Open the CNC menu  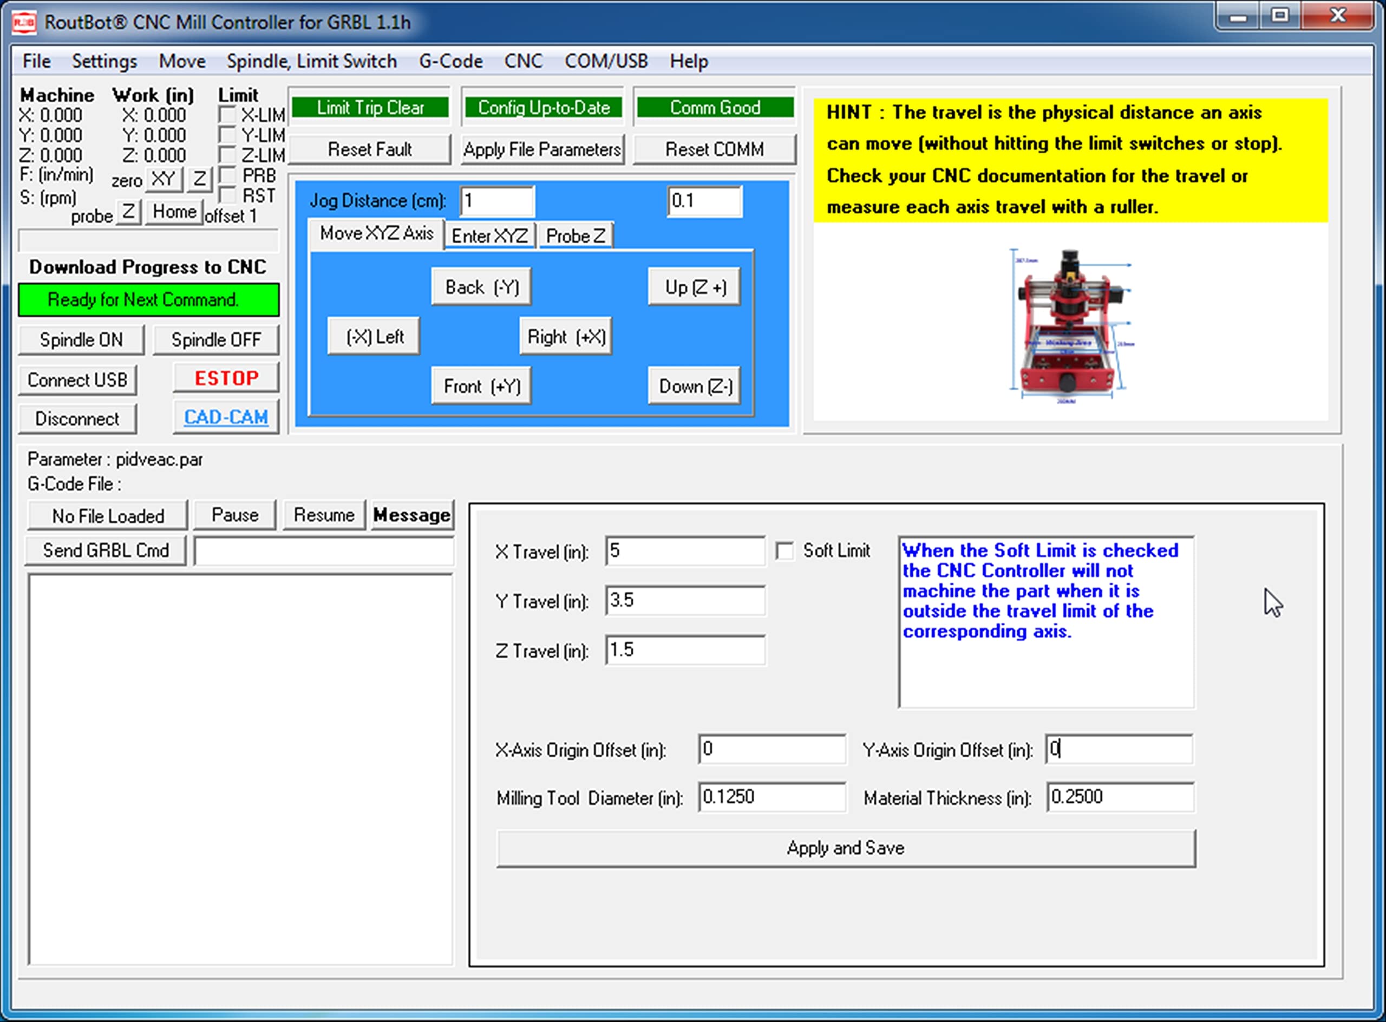tap(523, 61)
